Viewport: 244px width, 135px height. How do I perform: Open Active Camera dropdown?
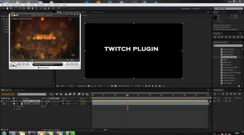point(125,86)
